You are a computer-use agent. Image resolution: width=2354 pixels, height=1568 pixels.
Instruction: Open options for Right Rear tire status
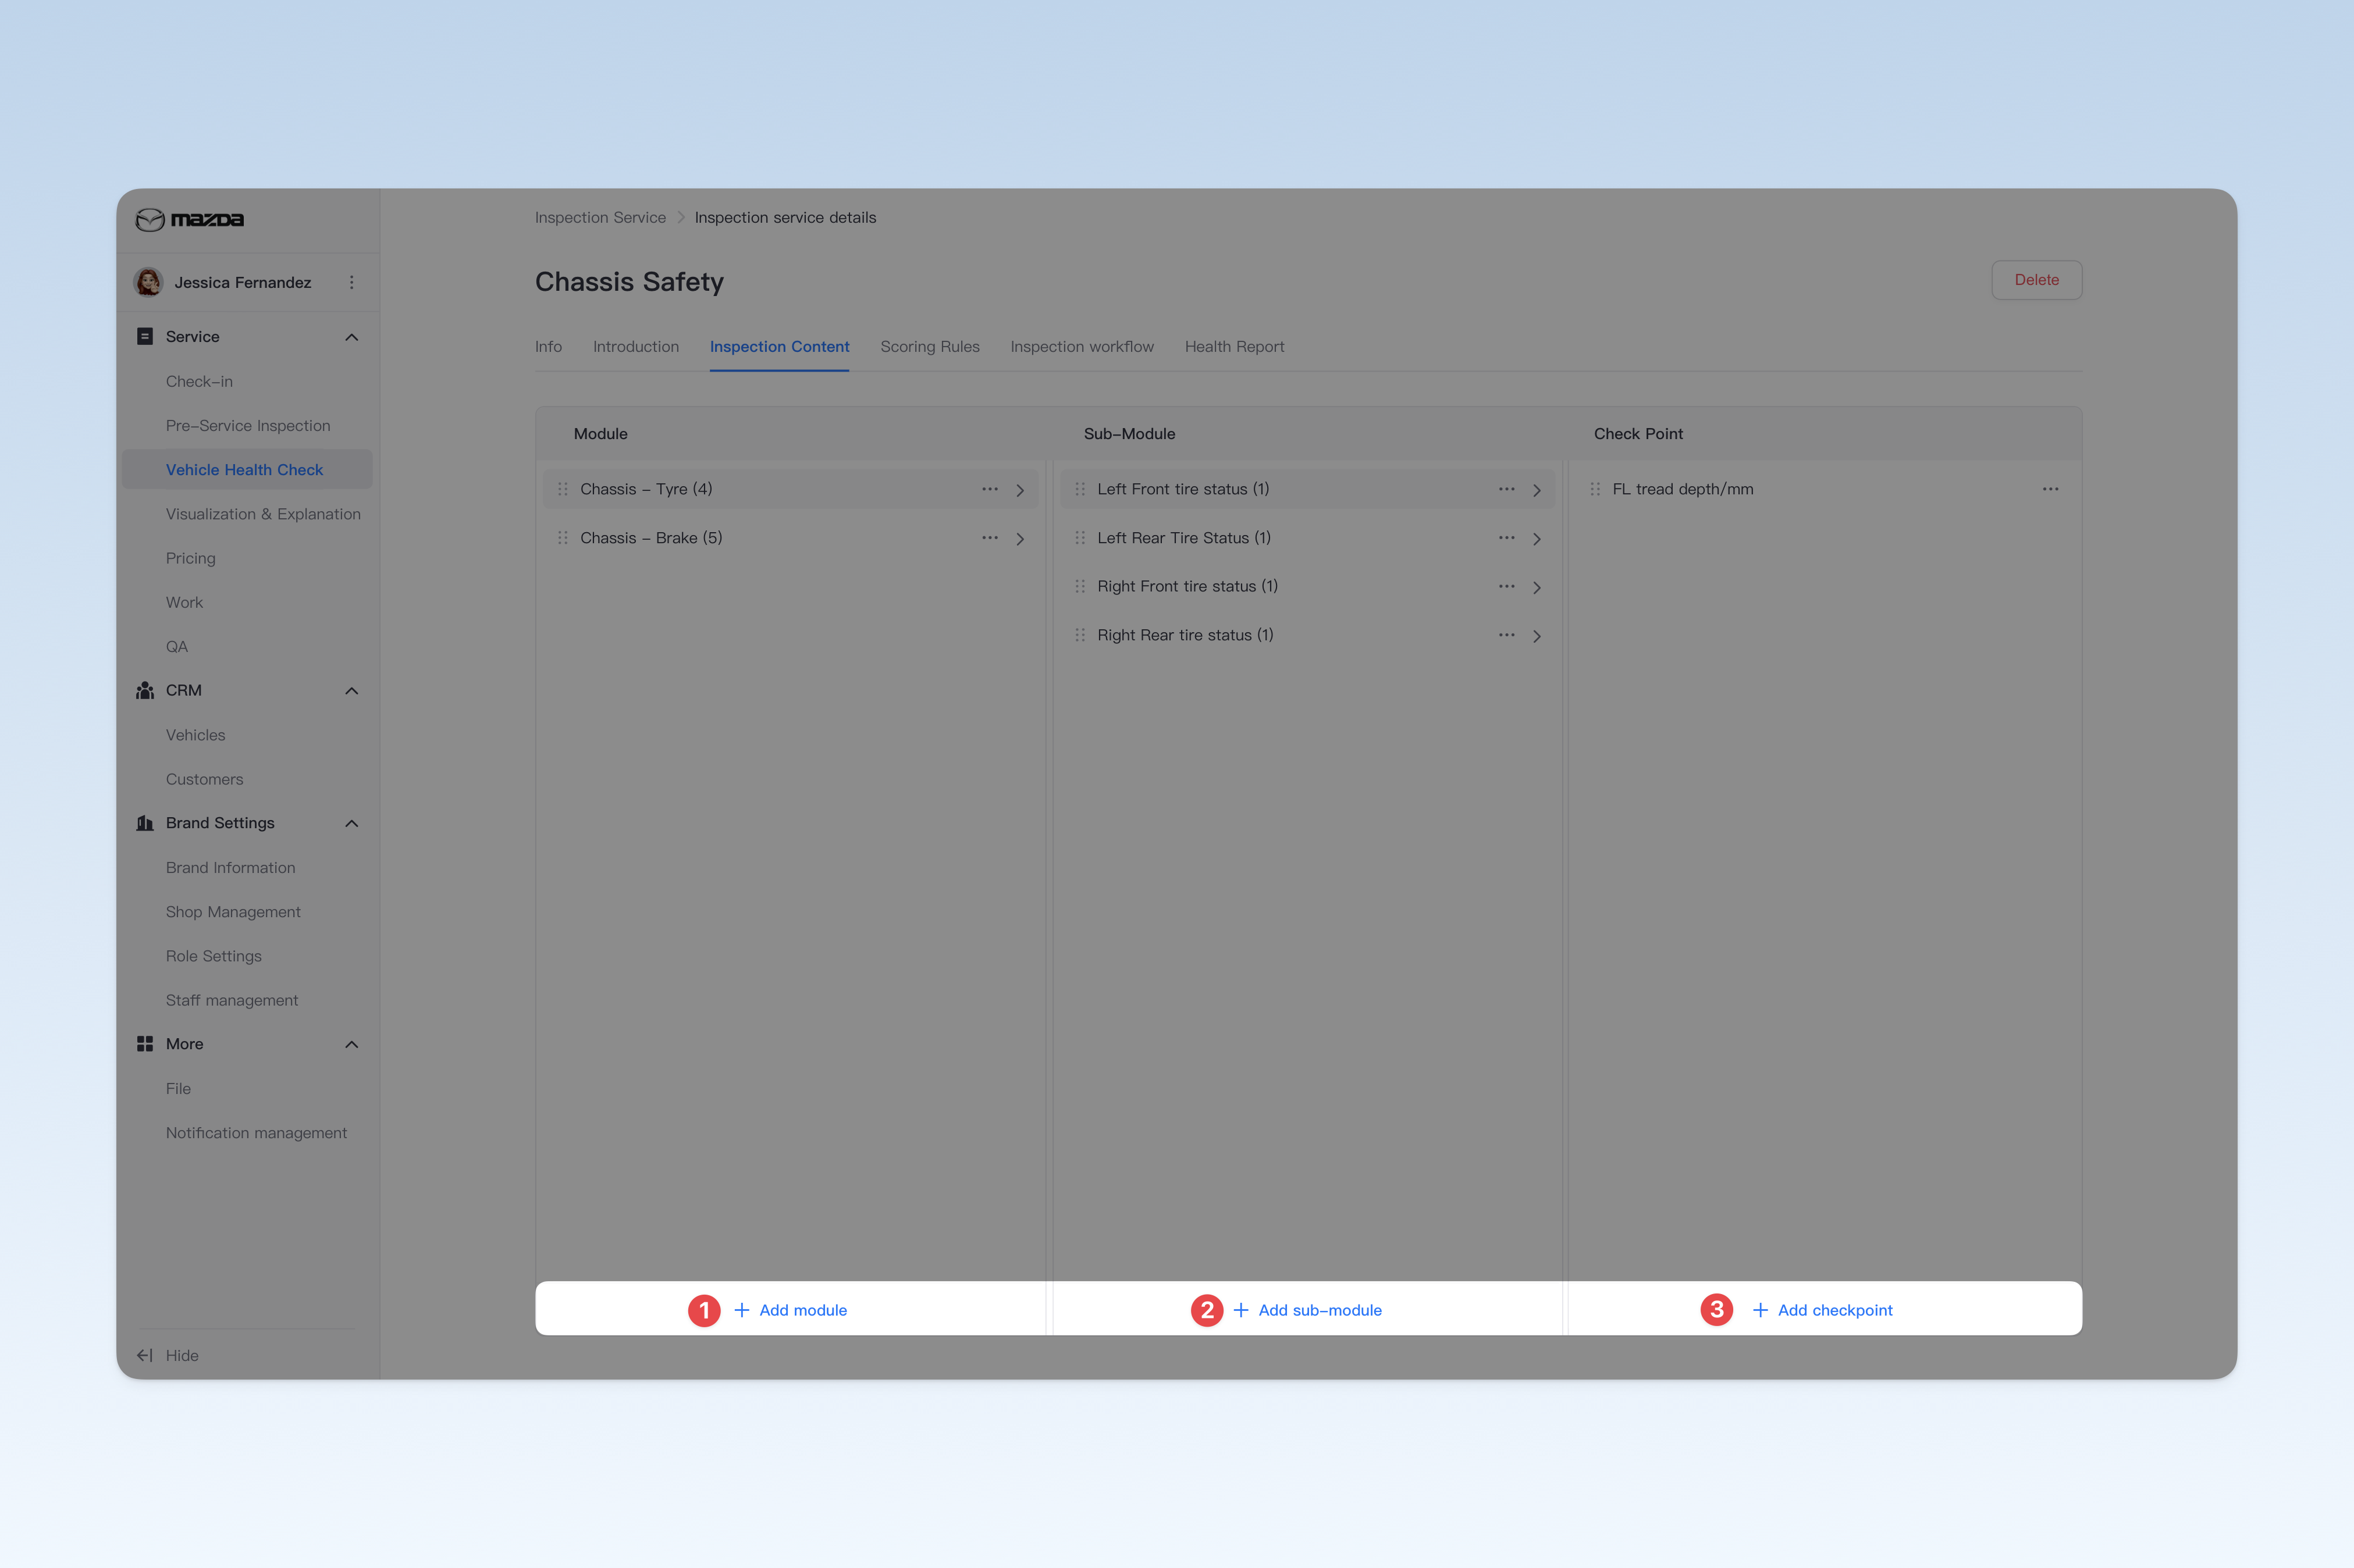click(x=1507, y=635)
